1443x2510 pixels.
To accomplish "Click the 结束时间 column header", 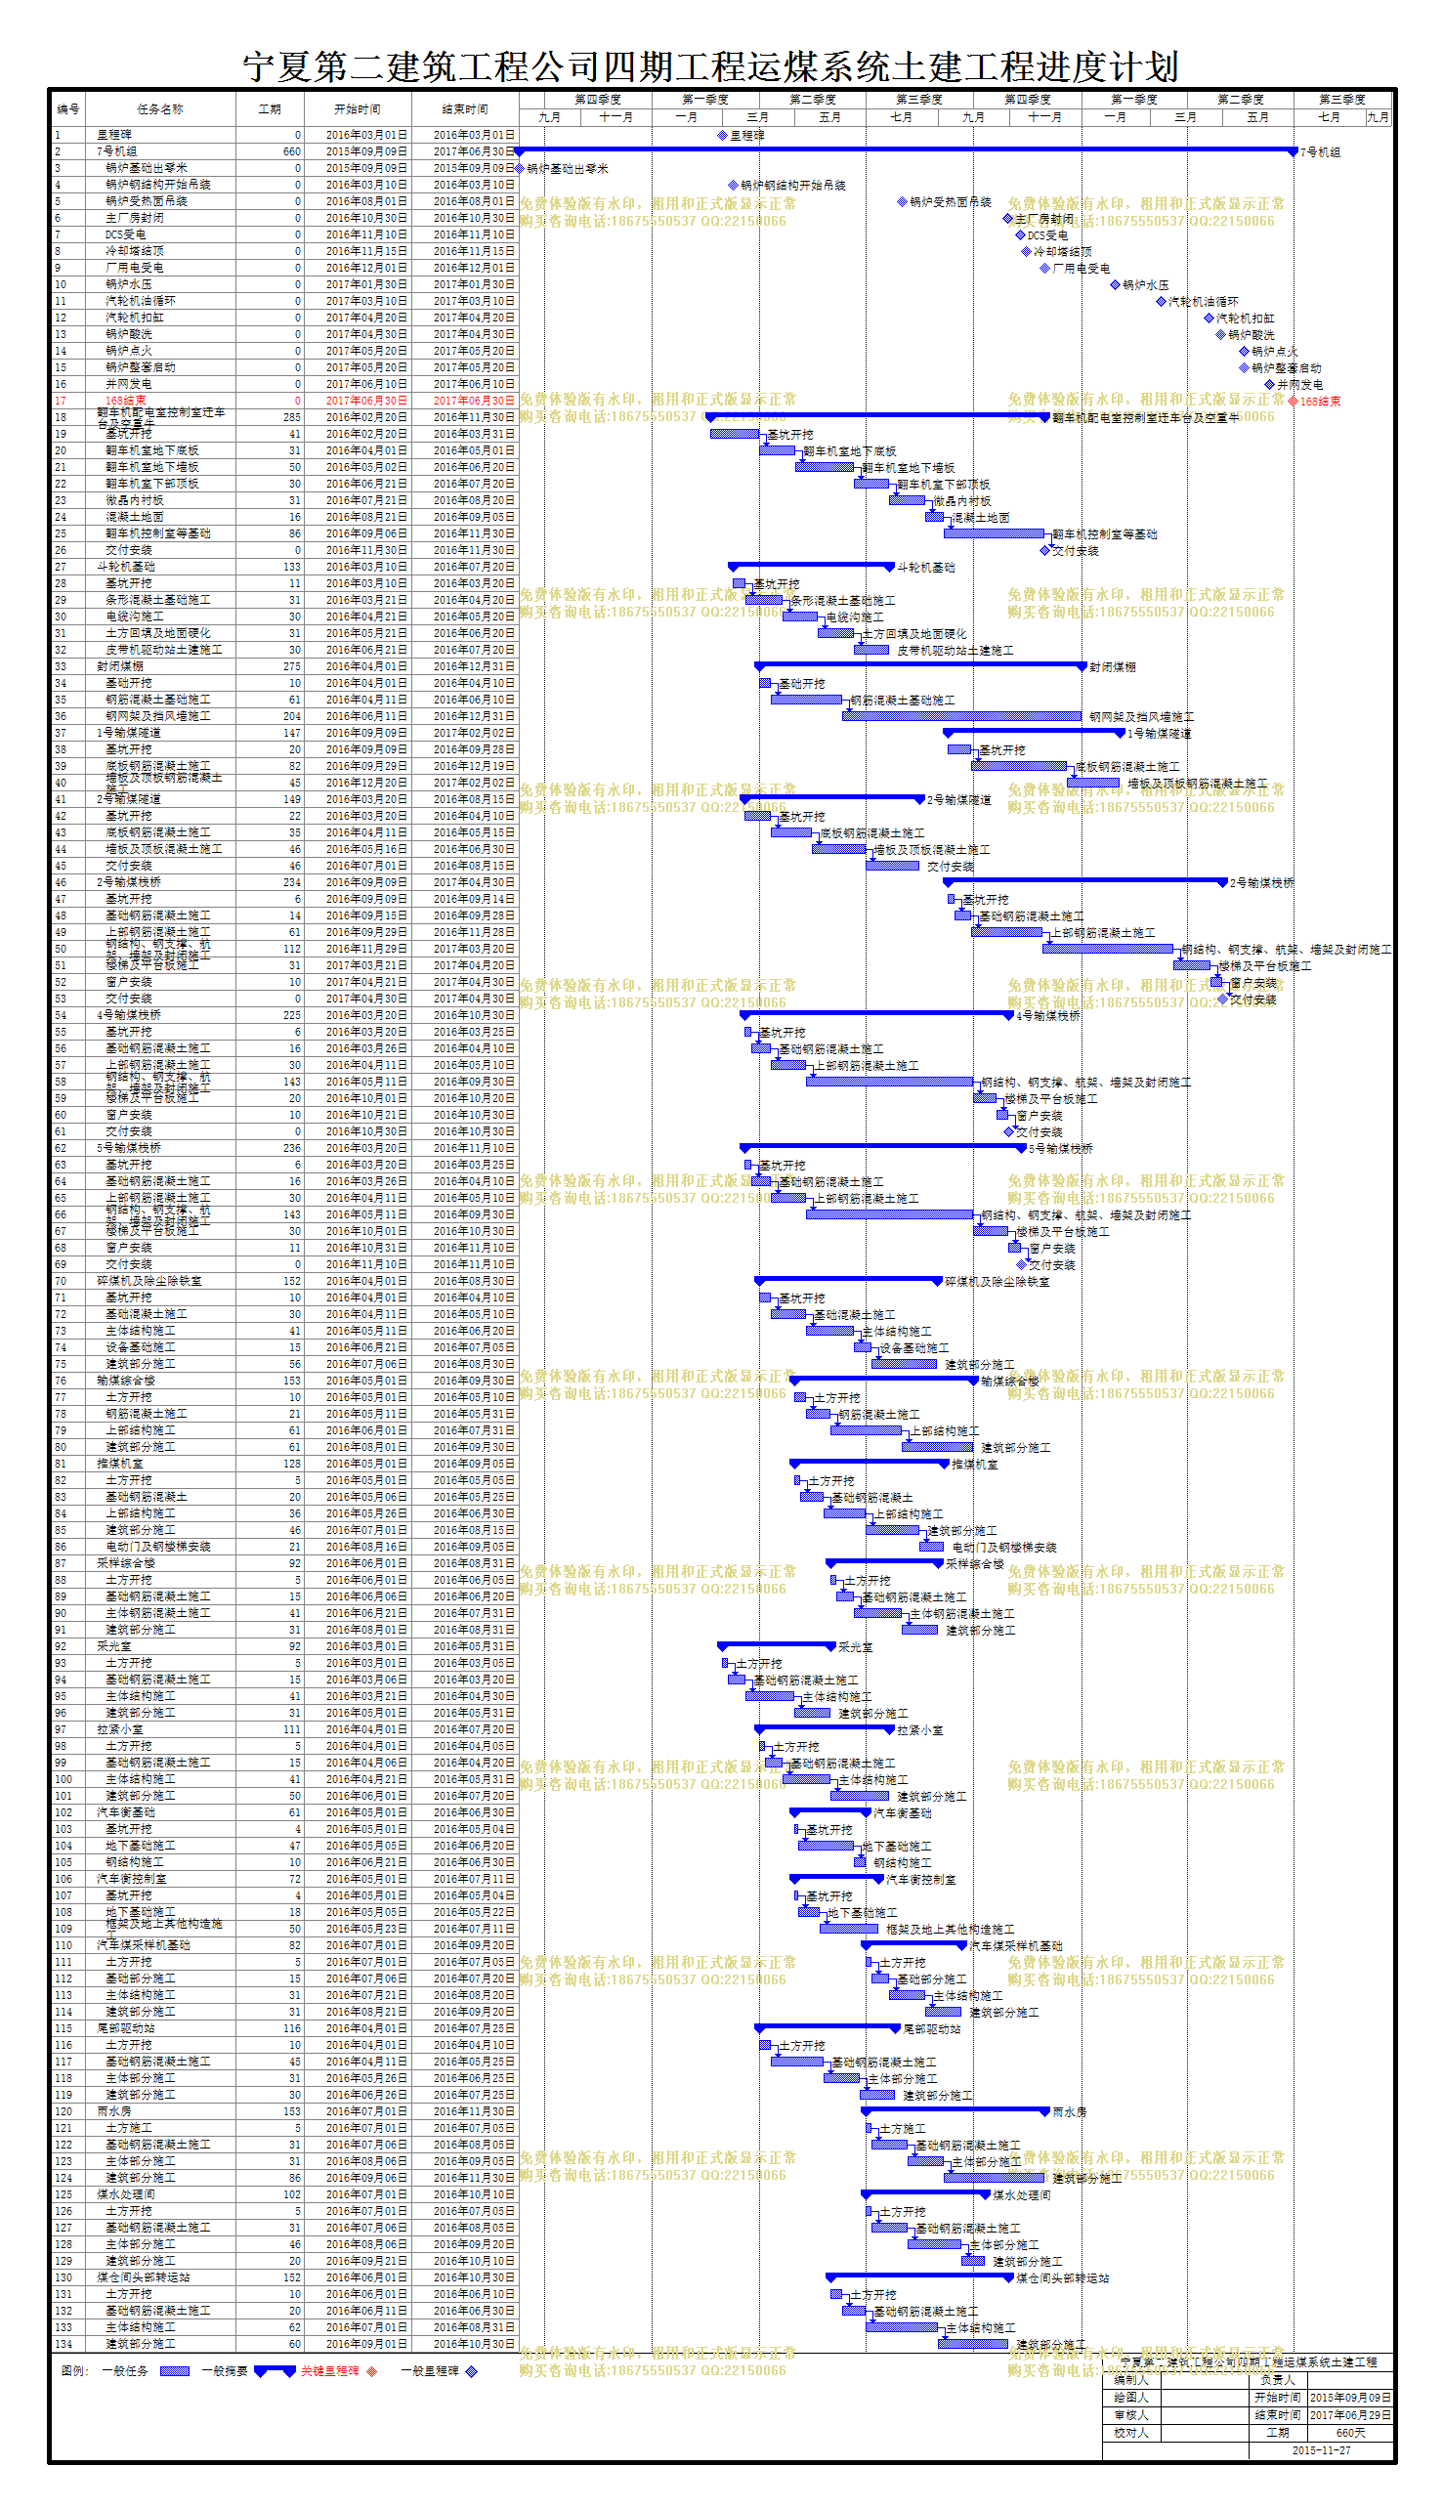I will (465, 109).
